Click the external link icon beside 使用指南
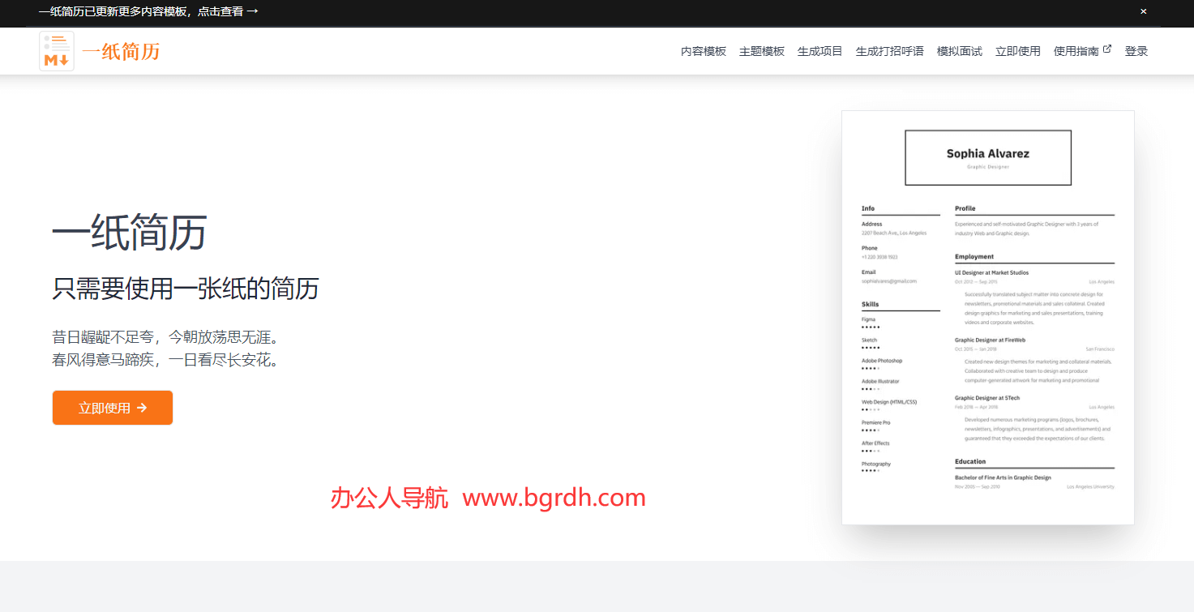 [x=1107, y=49]
